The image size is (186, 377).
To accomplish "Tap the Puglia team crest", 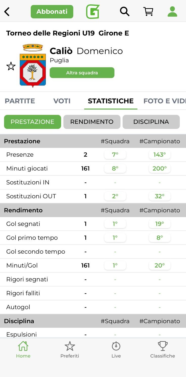I will [x=33, y=66].
